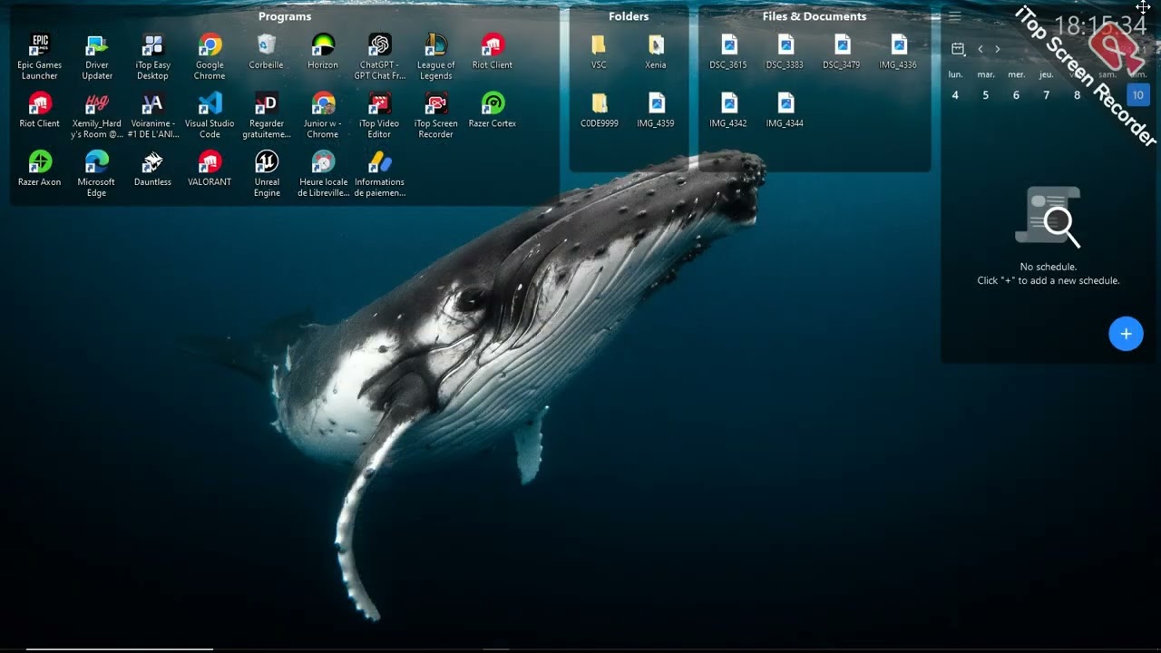
Task: Launch the iTop Screen Recorder shortcut
Action: point(435,115)
